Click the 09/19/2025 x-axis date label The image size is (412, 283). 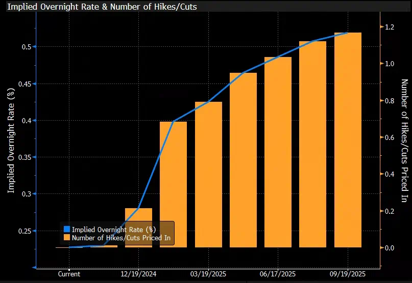348,274
